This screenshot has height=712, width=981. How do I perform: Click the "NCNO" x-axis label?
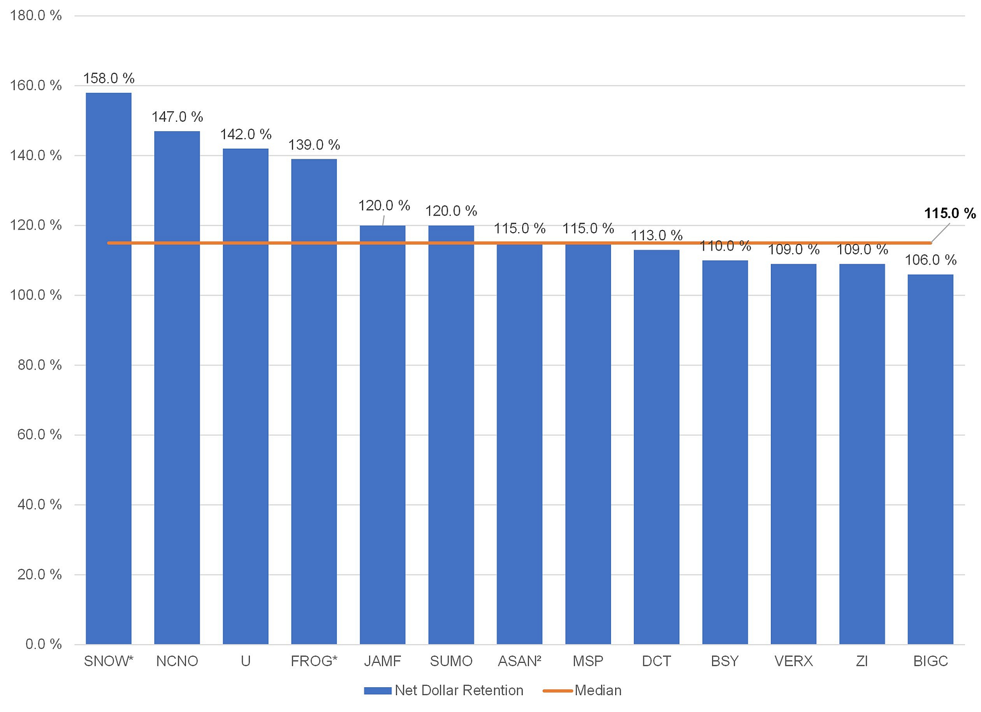click(177, 662)
